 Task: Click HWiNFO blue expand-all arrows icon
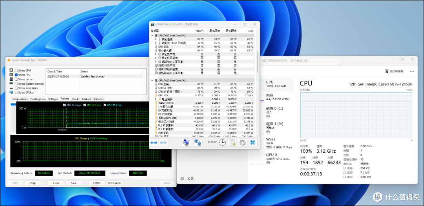pyautogui.click(x=154, y=143)
